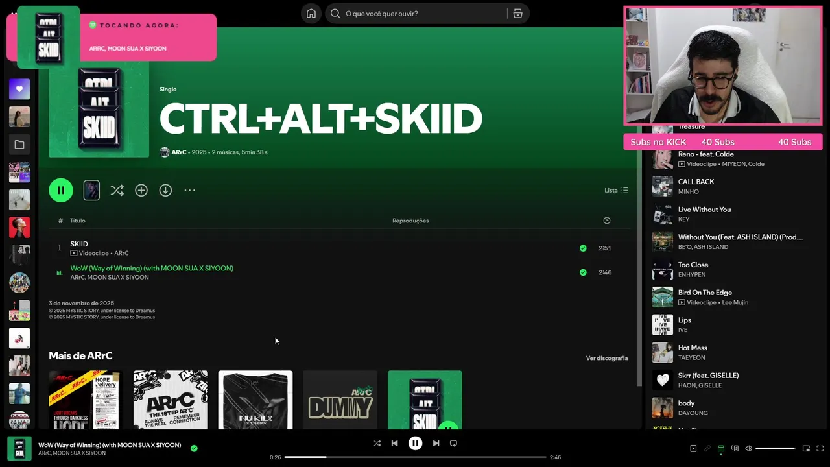Sort by duration clock icon
This screenshot has height=467, width=830.
coord(607,221)
